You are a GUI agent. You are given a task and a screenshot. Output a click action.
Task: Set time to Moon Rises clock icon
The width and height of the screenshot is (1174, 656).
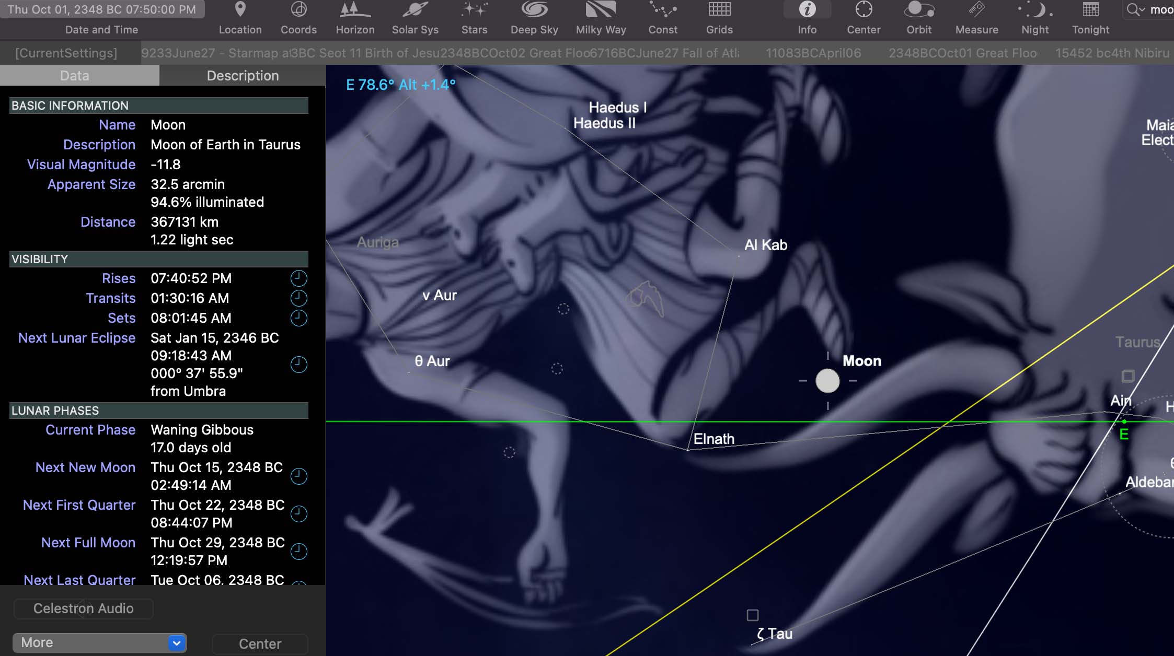click(298, 278)
